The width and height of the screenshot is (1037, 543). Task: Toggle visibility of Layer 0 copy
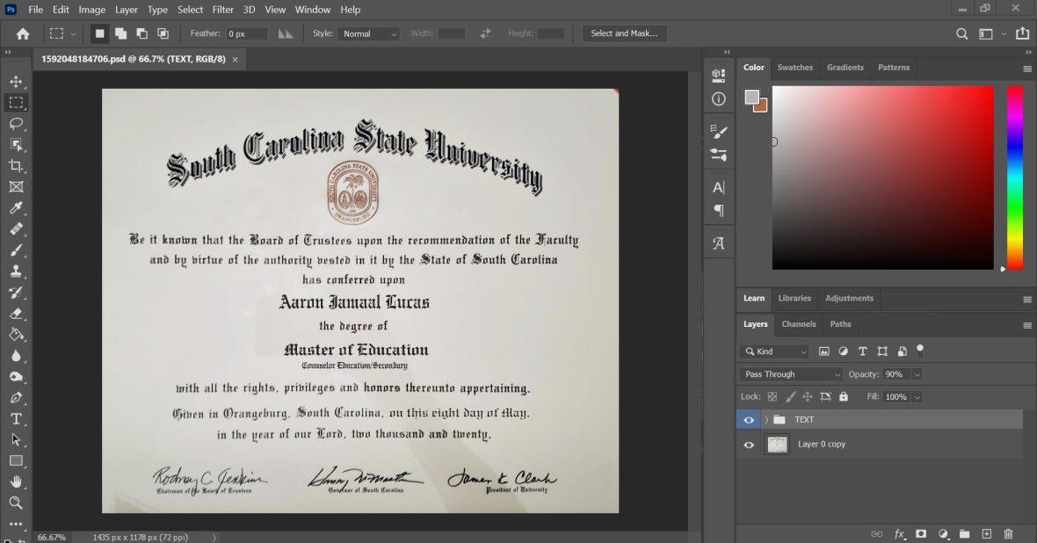click(x=748, y=445)
